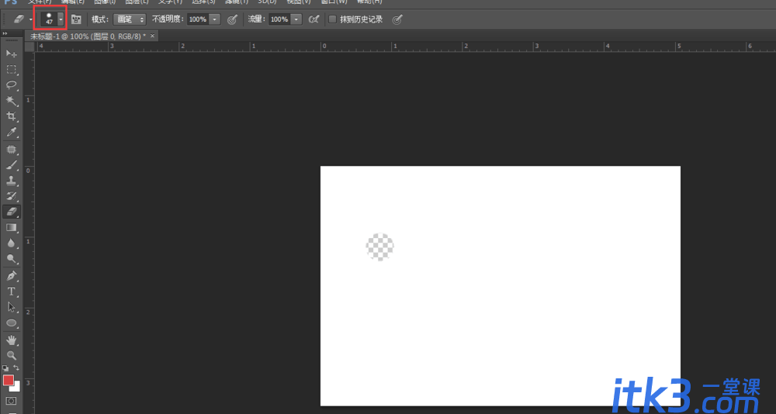Click the ruler origin corner box
This screenshot has height=414, width=776.
[x=29, y=47]
